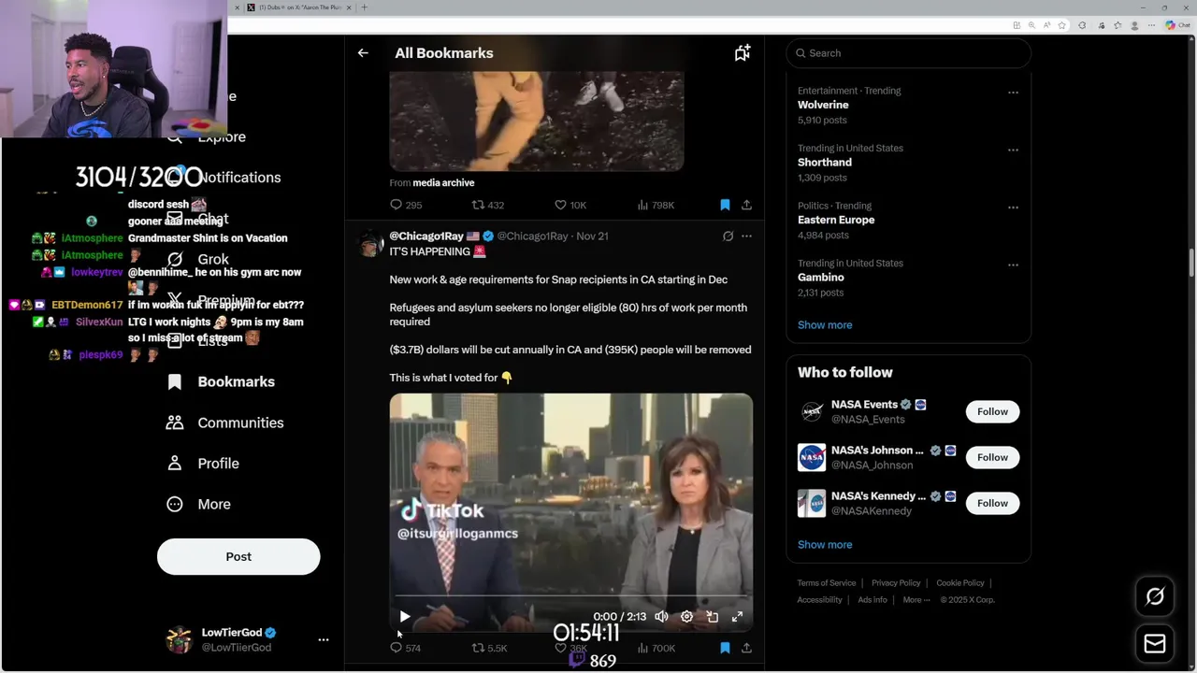
Task: Click the create bookmark folder icon
Action: (743, 53)
